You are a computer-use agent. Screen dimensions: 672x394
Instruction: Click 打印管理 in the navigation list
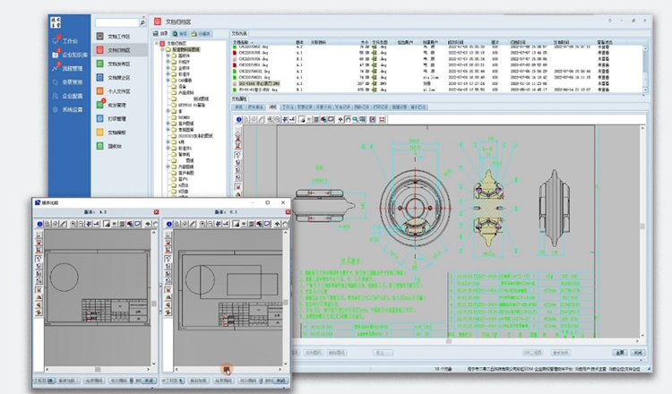(117, 117)
